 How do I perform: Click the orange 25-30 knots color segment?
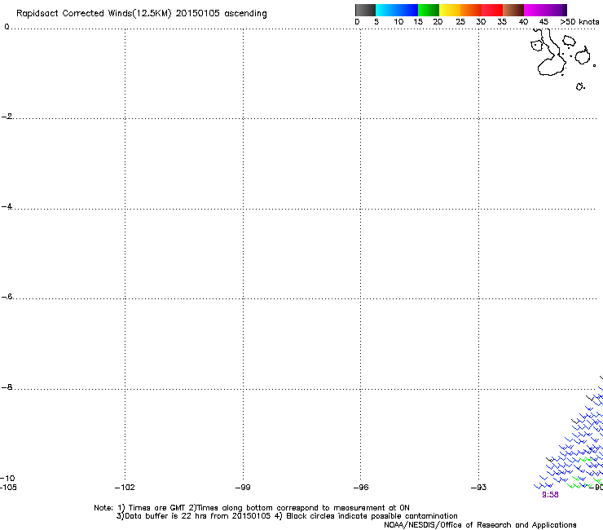point(471,10)
